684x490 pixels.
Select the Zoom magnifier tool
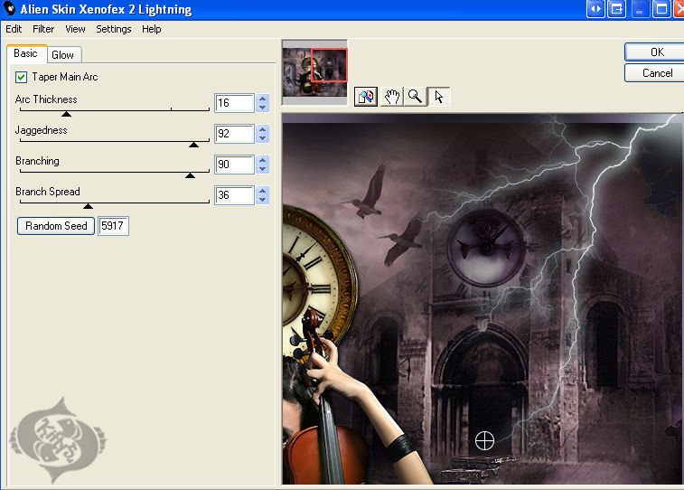coord(415,97)
